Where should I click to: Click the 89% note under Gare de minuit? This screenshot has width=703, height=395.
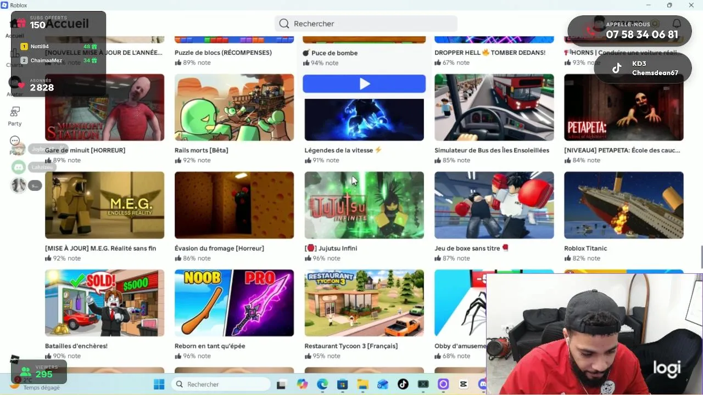pos(63,160)
